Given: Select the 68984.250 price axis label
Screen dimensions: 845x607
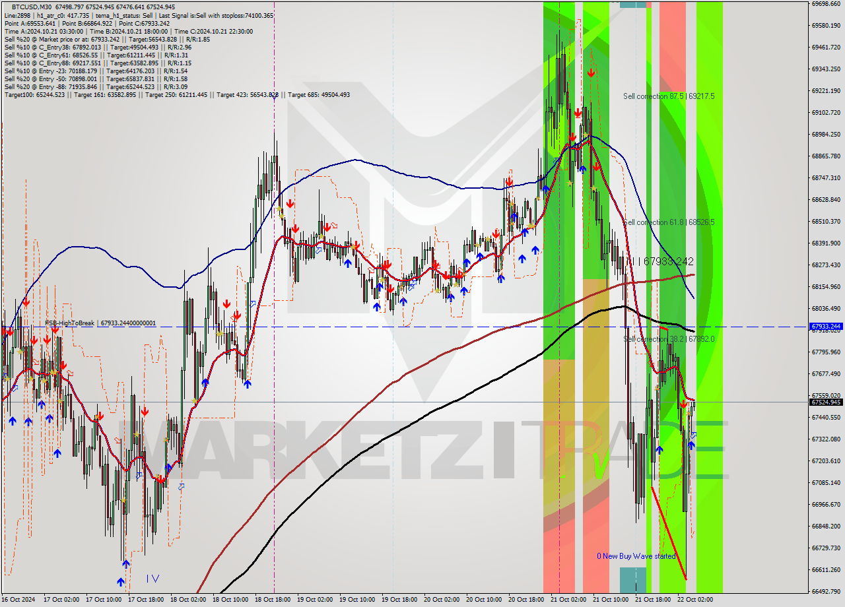Looking at the screenshot, I should 826,134.
